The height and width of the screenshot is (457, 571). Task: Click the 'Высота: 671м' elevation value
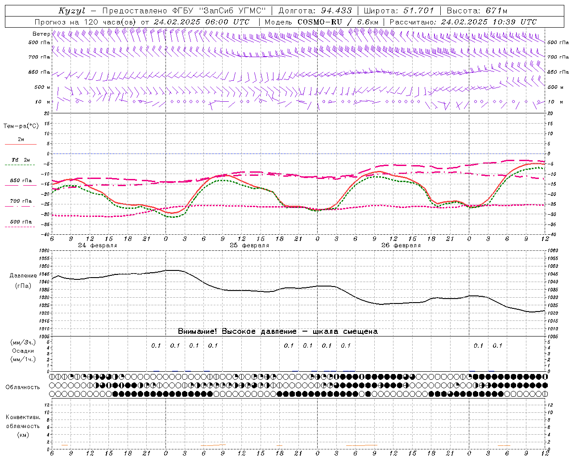tap(477, 11)
